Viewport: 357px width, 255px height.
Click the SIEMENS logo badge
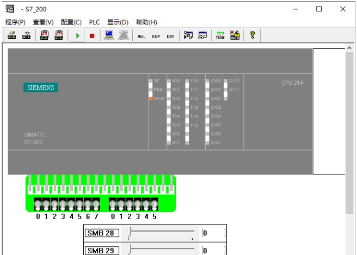tap(40, 88)
